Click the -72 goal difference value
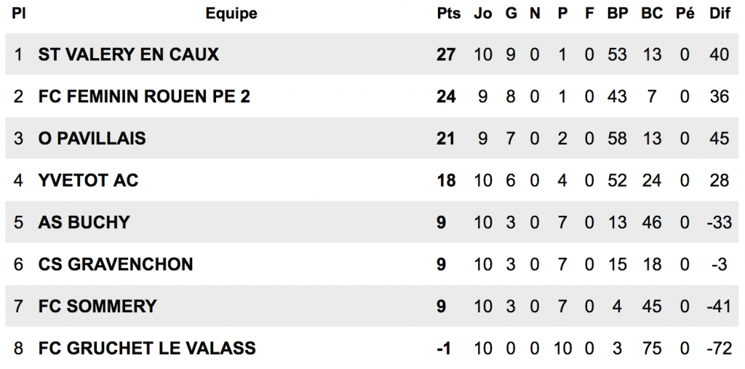The width and height of the screenshot is (745, 369). point(719,349)
